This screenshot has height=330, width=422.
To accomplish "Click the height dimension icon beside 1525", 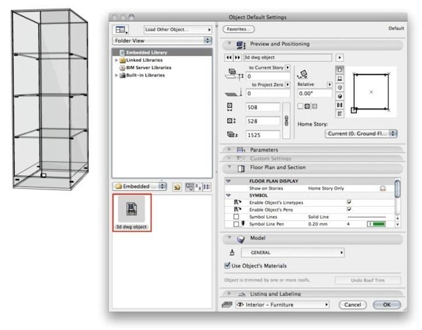I will (232, 134).
